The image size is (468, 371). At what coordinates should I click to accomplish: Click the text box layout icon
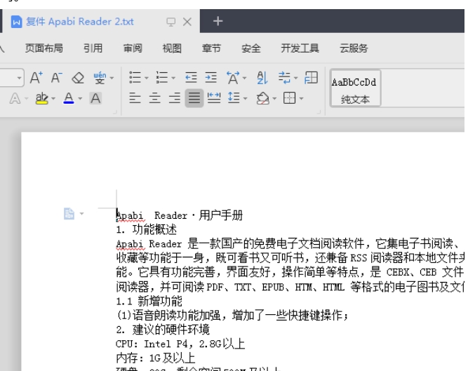311,78
